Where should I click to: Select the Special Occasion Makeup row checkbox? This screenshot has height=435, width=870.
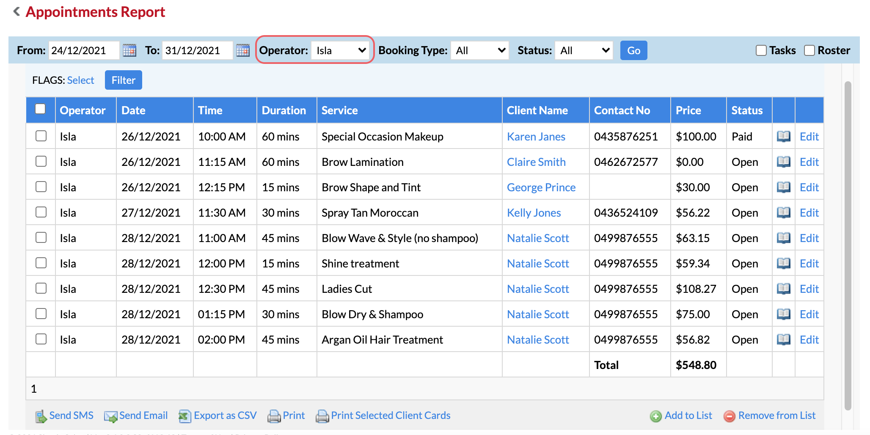[41, 136]
